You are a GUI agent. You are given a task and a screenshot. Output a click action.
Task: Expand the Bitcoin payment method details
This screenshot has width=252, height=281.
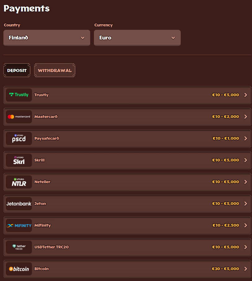click(246, 269)
